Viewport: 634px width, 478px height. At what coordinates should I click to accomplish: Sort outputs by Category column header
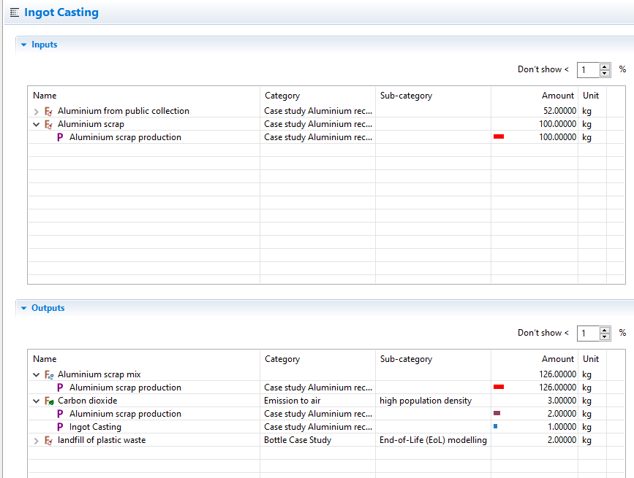tap(282, 359)
